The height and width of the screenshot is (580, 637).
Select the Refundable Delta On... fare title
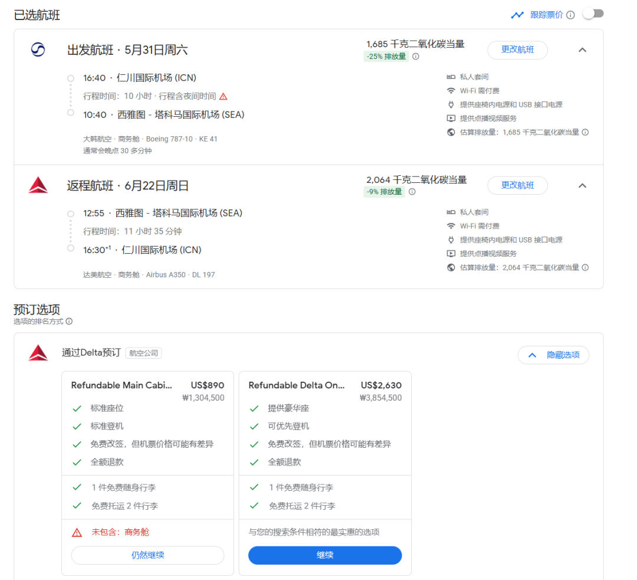[297, 385]
